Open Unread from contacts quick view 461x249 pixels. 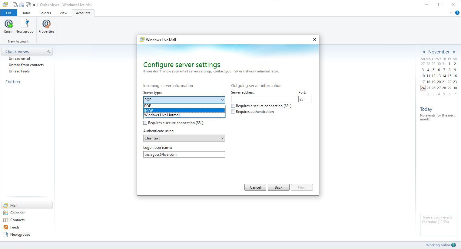tap(26, 65)
